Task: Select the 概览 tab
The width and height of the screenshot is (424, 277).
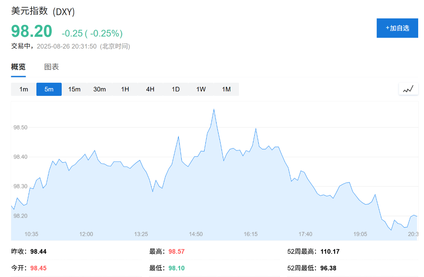Action: [18, 67]
